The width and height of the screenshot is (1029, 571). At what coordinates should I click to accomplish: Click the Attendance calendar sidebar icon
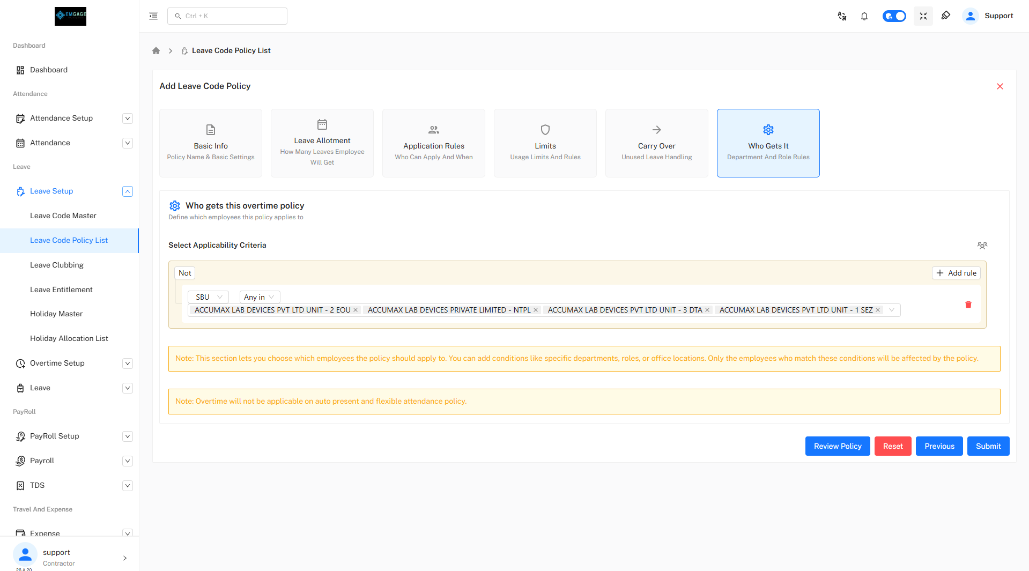[x=20, y=143]
